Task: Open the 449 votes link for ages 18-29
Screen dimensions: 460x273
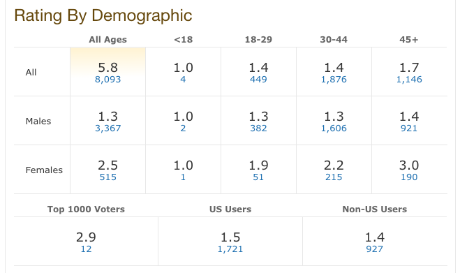Action: [258, 80]
